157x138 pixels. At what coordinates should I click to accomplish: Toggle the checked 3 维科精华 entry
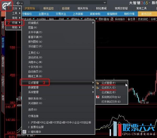(58, 132)
